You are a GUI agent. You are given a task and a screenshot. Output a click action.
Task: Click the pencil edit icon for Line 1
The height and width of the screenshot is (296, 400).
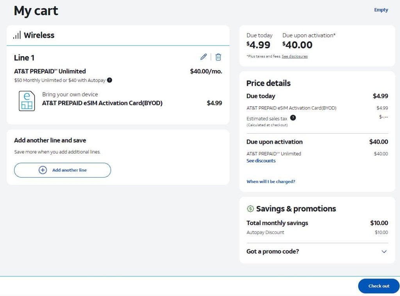pos(204,57)
